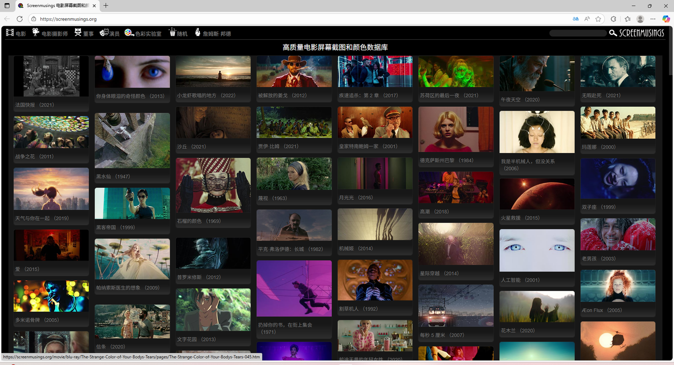The width and height of the screenshot is (674, 365).
Task: Open the 无暇赴死 (2021) thumbnail
Action: (x=618, y=71)
